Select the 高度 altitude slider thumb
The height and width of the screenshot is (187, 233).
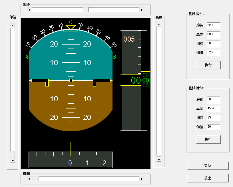coord(159,156)
